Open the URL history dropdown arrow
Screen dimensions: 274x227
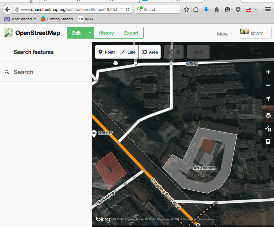[x=121, y=9]
